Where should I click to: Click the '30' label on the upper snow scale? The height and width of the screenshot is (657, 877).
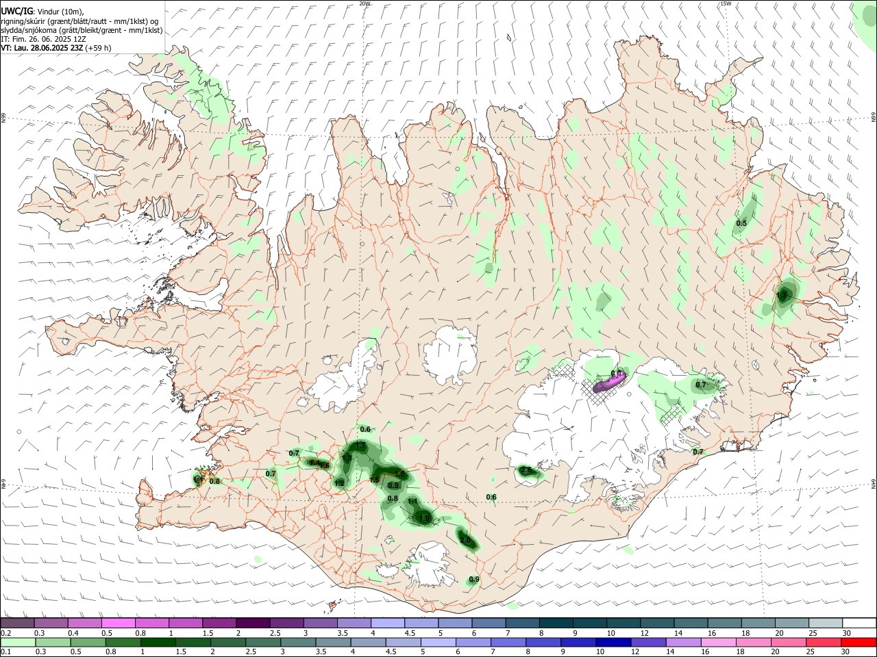pyautogui.click(x=847, y=633)
